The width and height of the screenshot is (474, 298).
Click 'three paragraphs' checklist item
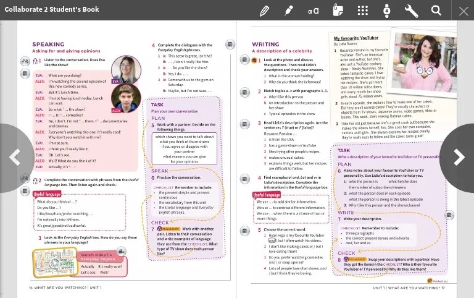click(360, 234)
